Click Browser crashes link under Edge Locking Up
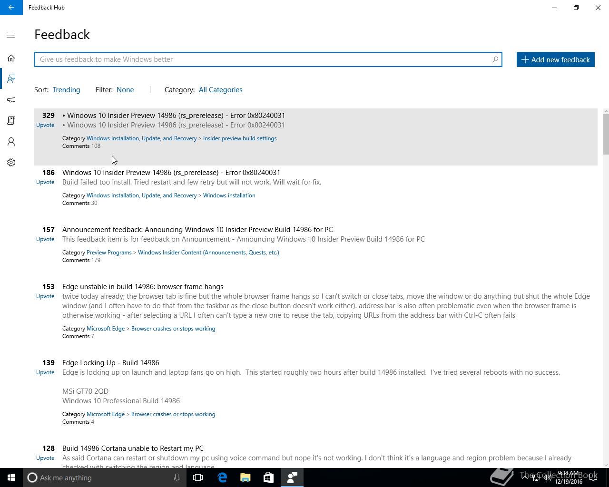 coord(173,414)
